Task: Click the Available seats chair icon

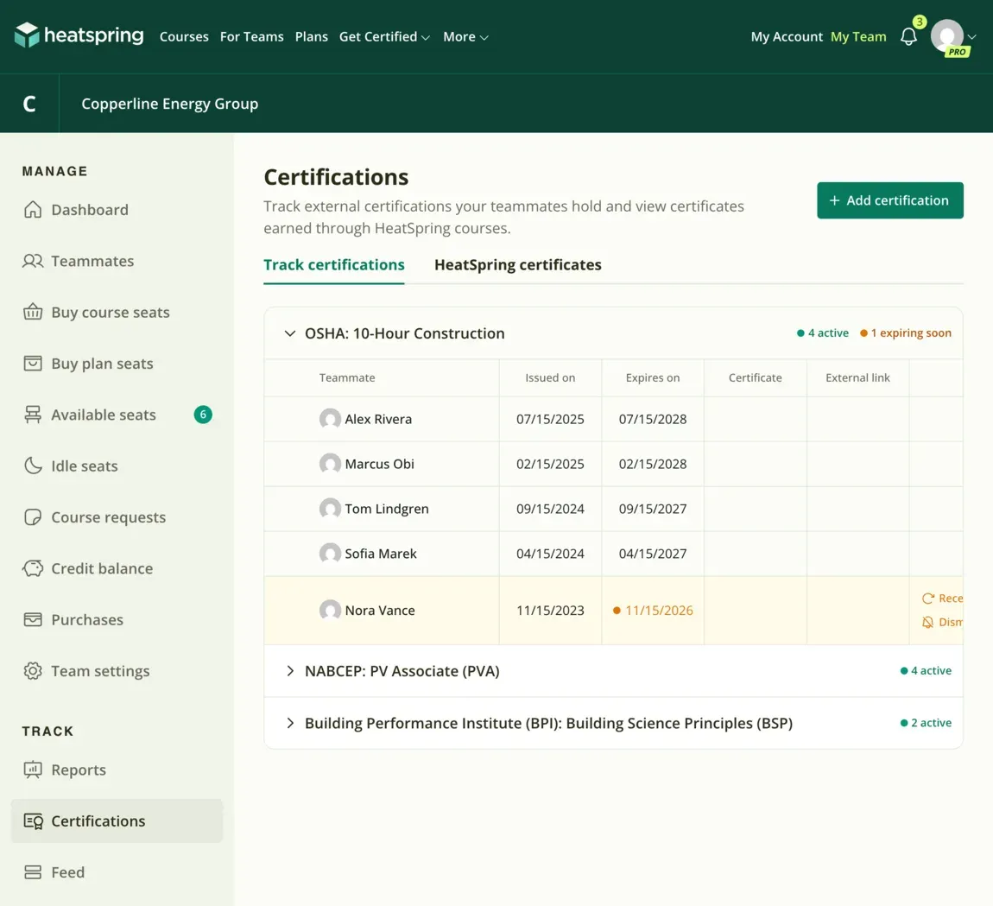Action: click(33, 415)
